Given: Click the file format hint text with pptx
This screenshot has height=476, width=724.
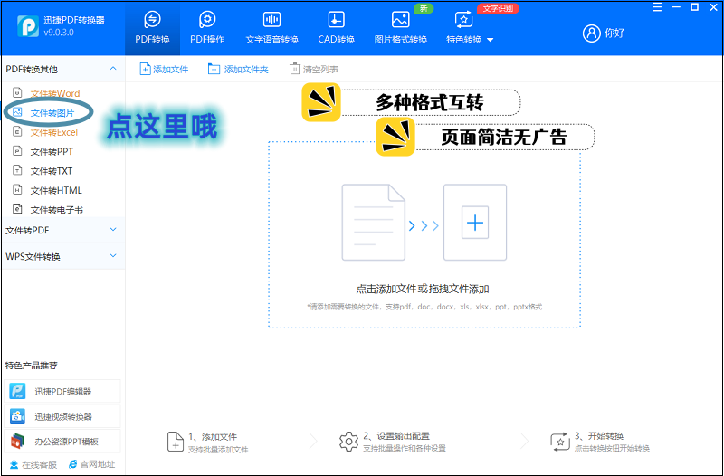Looking at the screenshot, I should 424,307.
